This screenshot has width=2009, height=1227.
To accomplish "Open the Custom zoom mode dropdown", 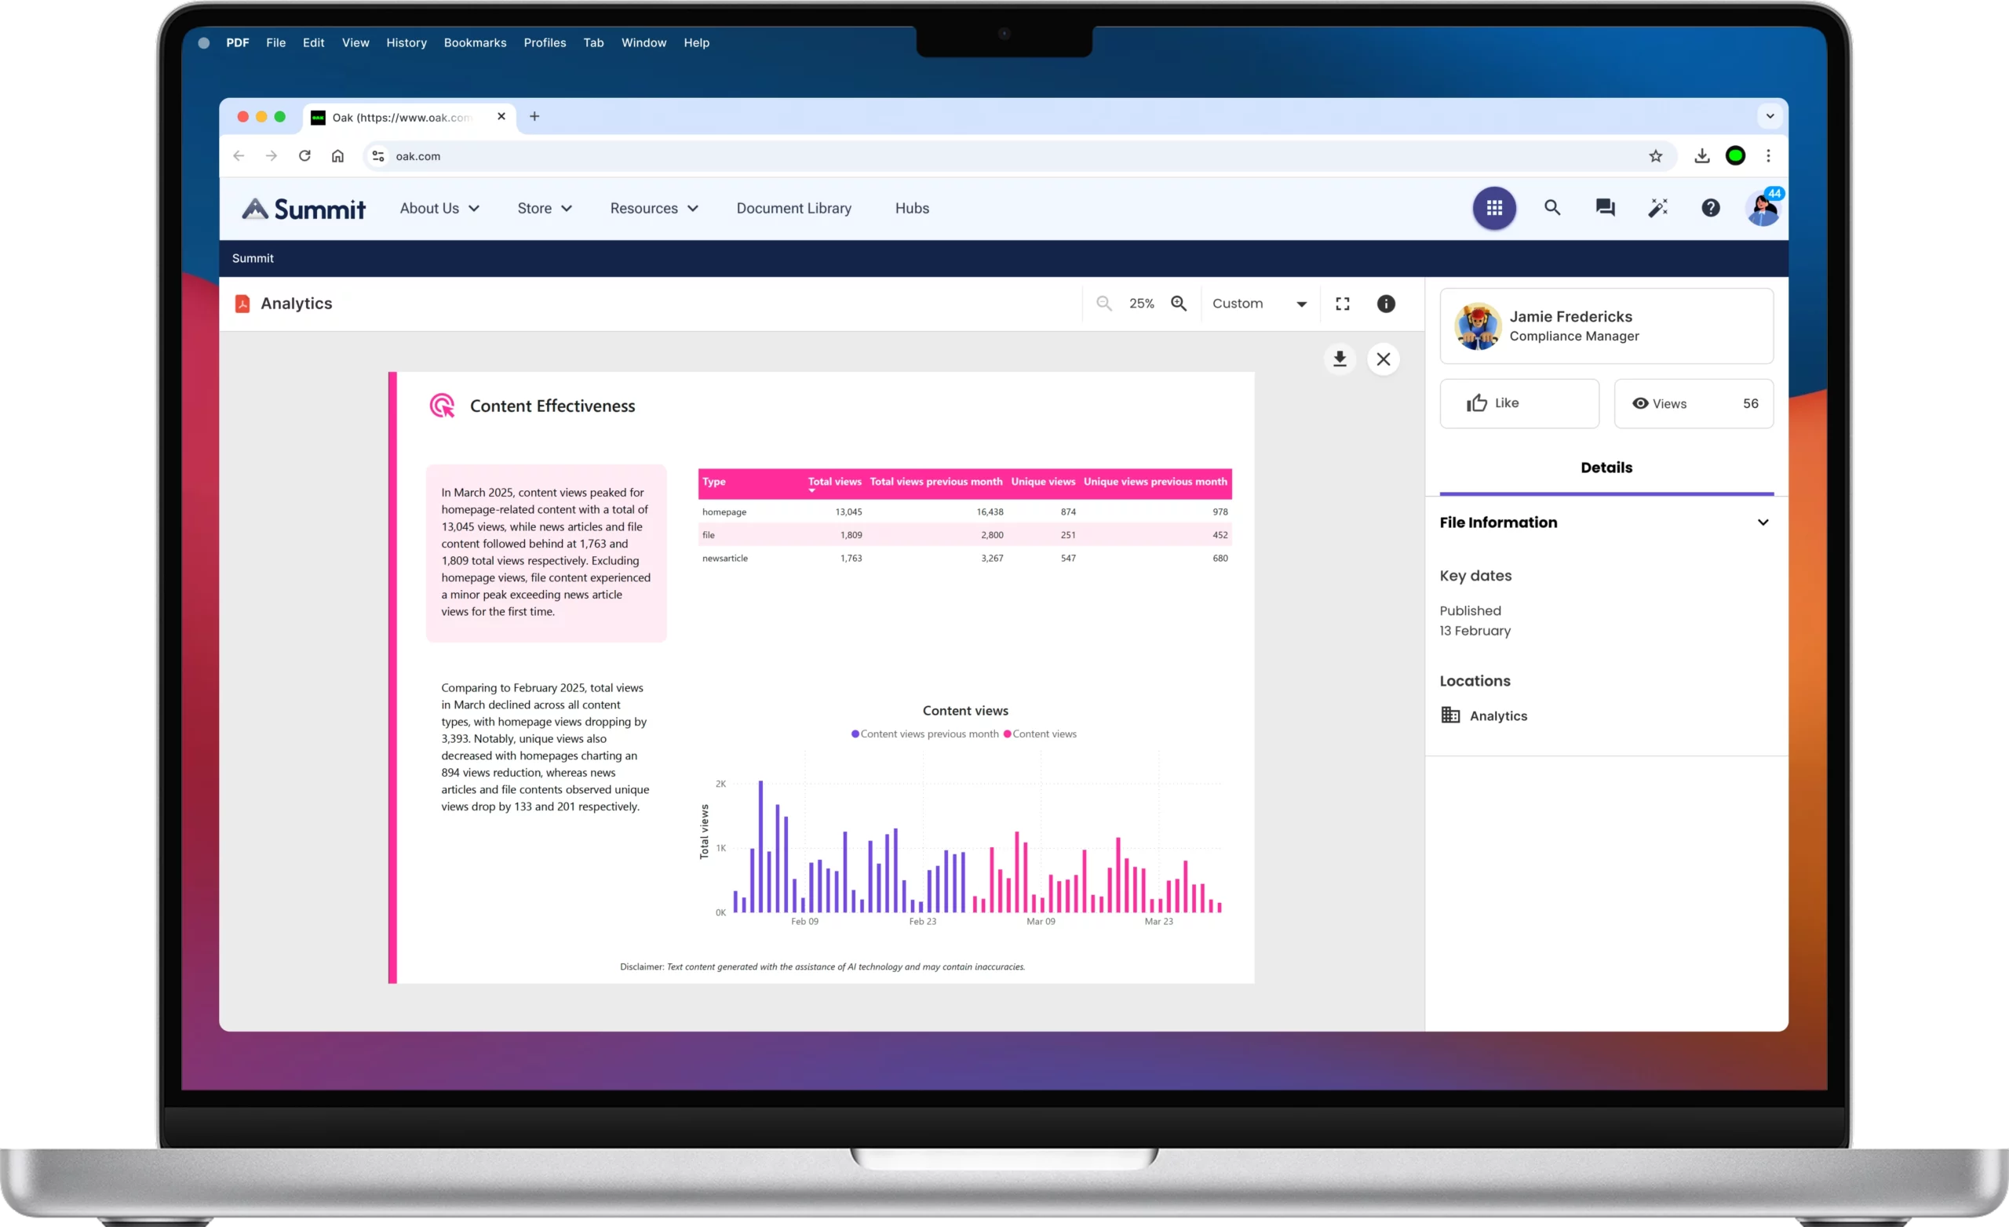I will (x=1260, y=304).
